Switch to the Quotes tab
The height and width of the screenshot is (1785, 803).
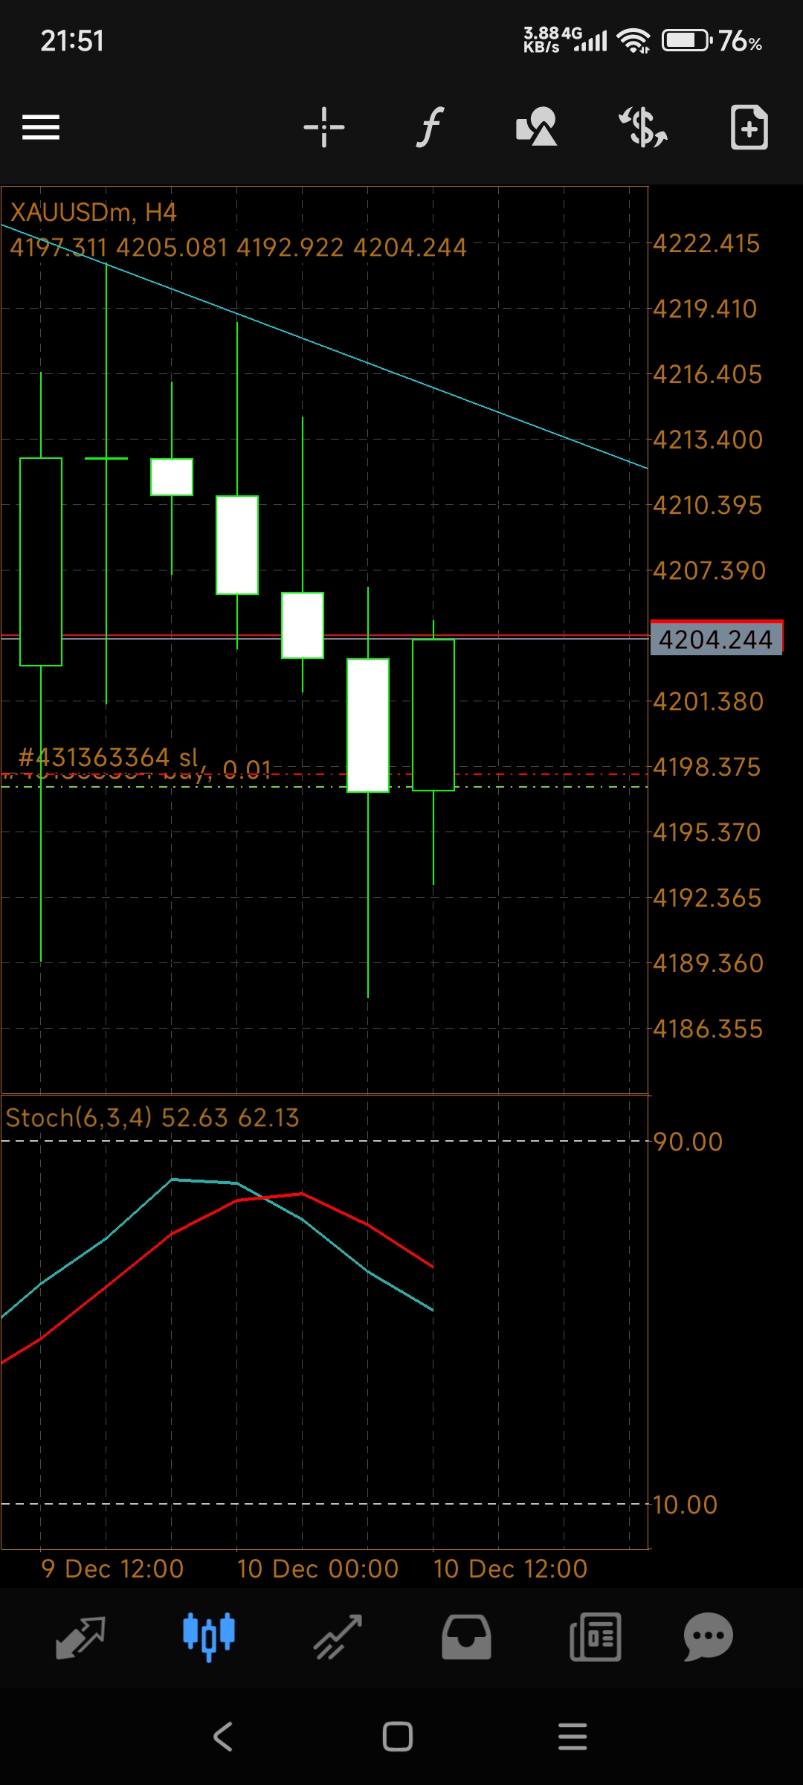[80, 1637]
